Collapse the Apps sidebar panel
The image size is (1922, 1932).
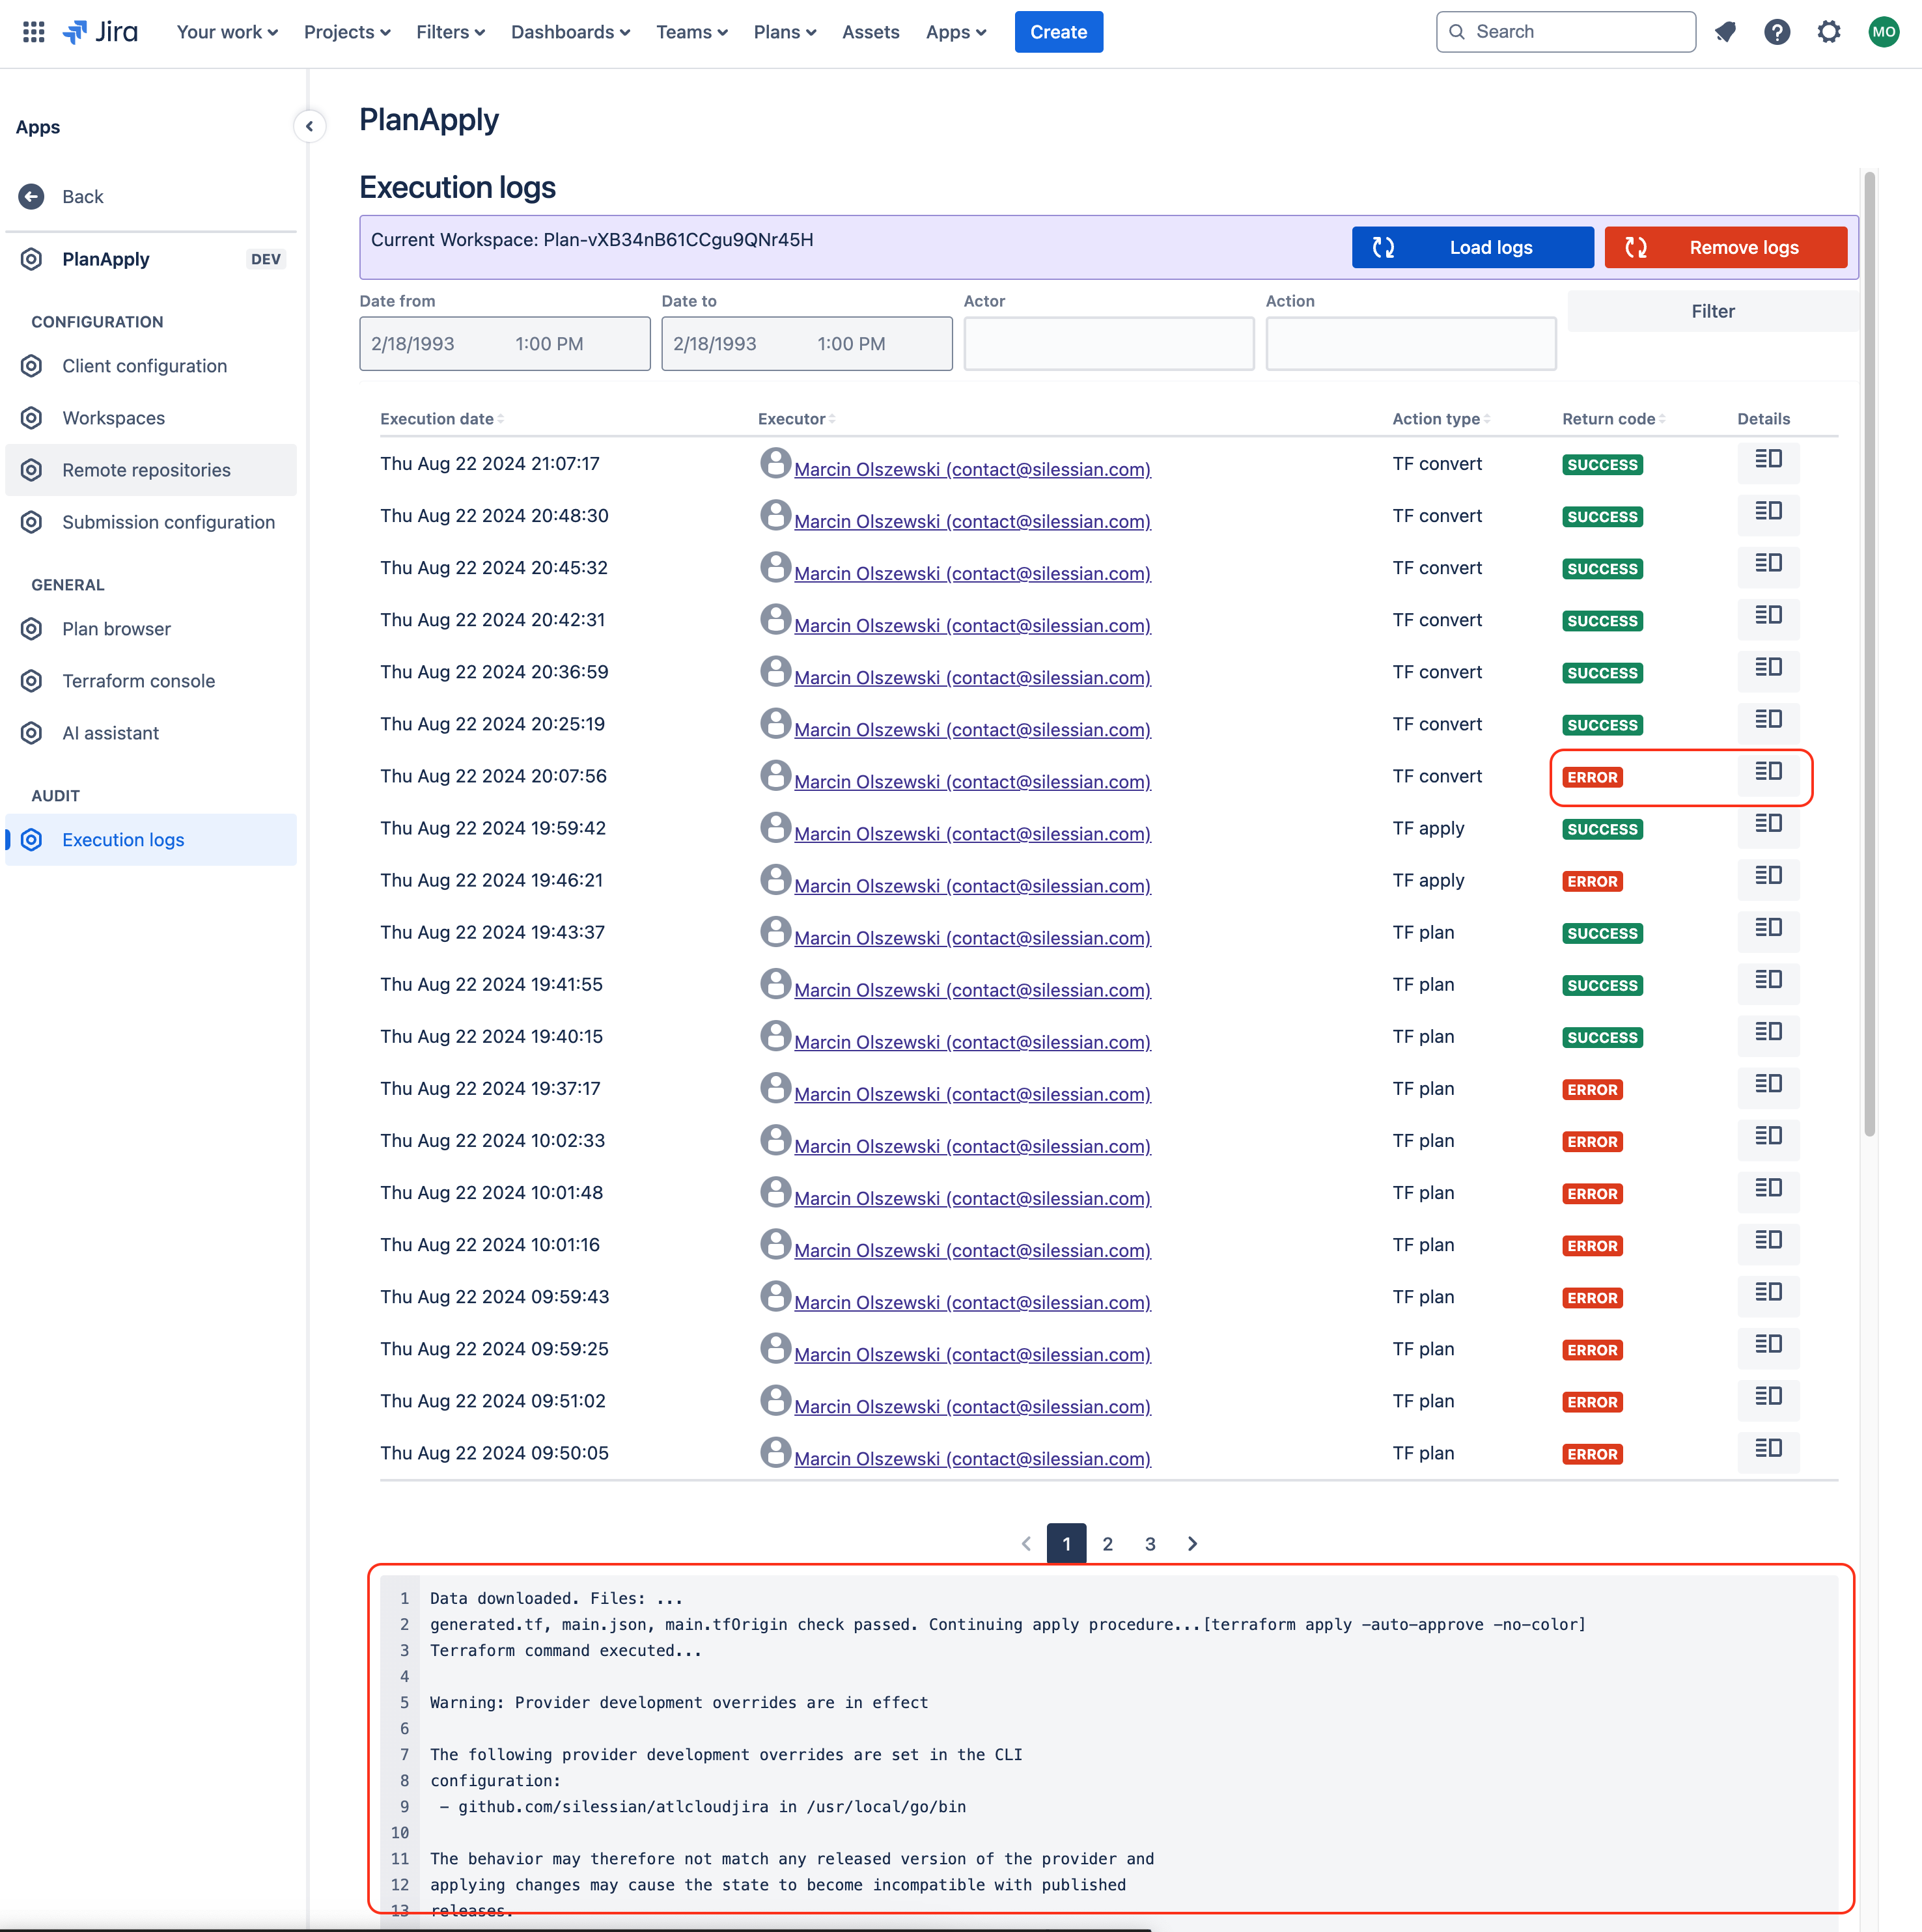(x=309, y=126)
